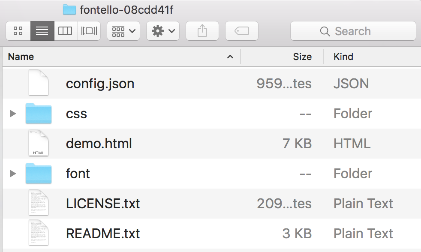
Task: Sort files by the Size column
Action: (283, 57)
